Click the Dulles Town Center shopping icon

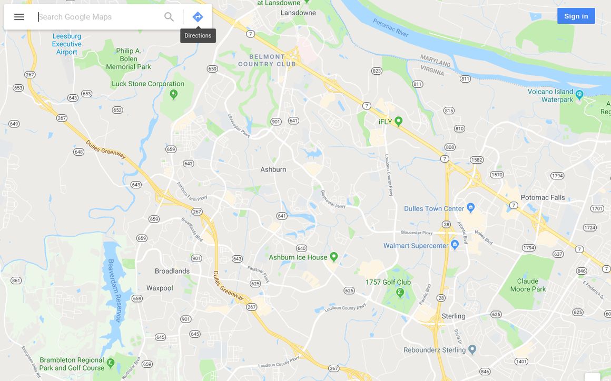pyautogui.click(x=471, y=207)
